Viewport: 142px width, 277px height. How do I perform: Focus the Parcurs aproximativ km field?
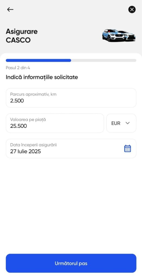point(71,98)
